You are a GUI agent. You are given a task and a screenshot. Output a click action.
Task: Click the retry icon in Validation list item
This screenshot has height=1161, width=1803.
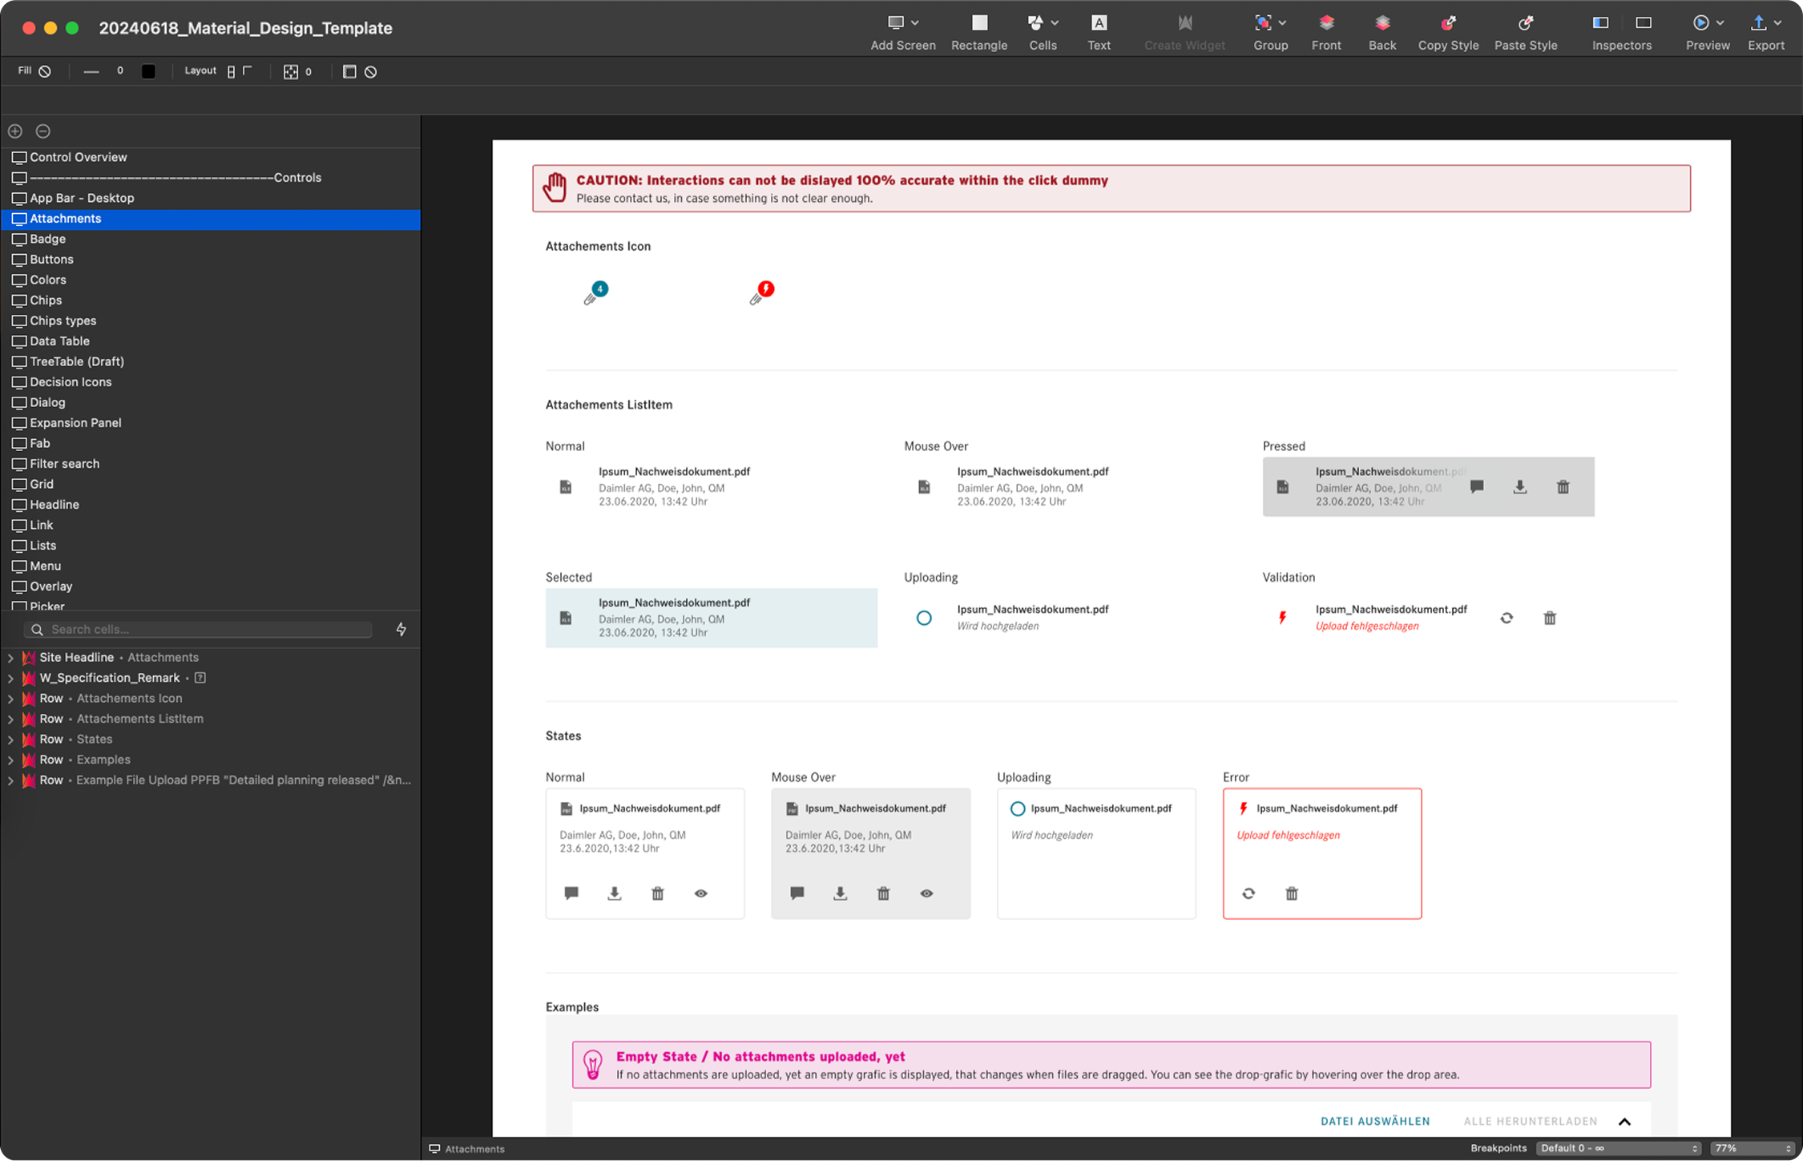[x=1507, y=618]
